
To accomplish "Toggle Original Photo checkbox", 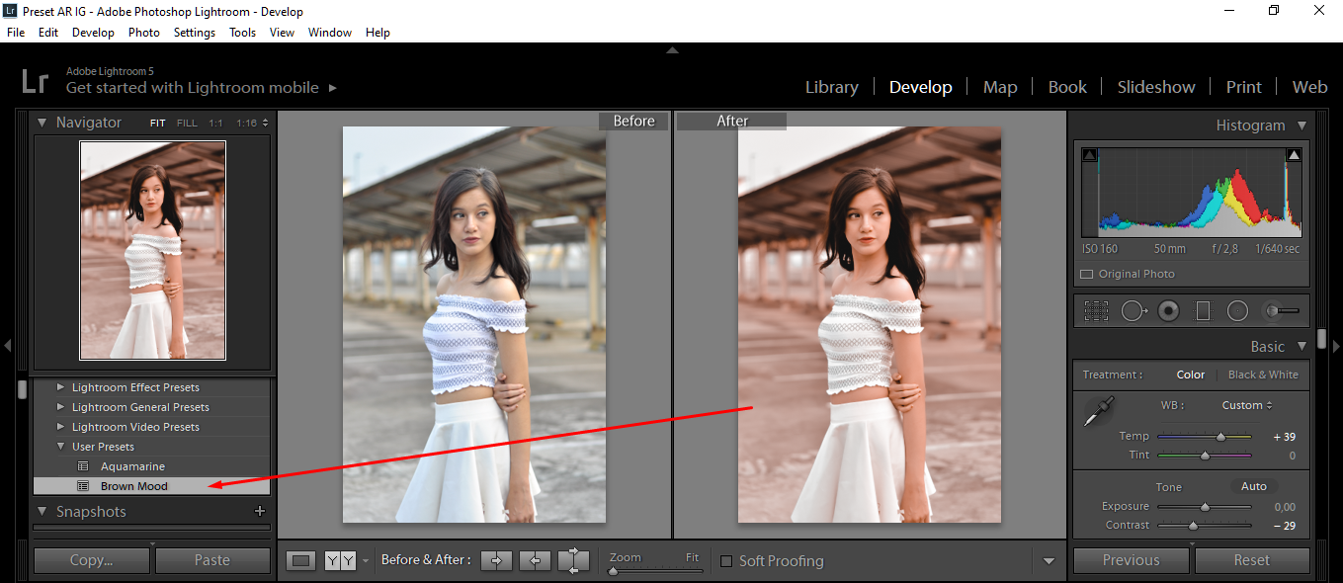I will pyautogui.click(x=1086, y=274).
